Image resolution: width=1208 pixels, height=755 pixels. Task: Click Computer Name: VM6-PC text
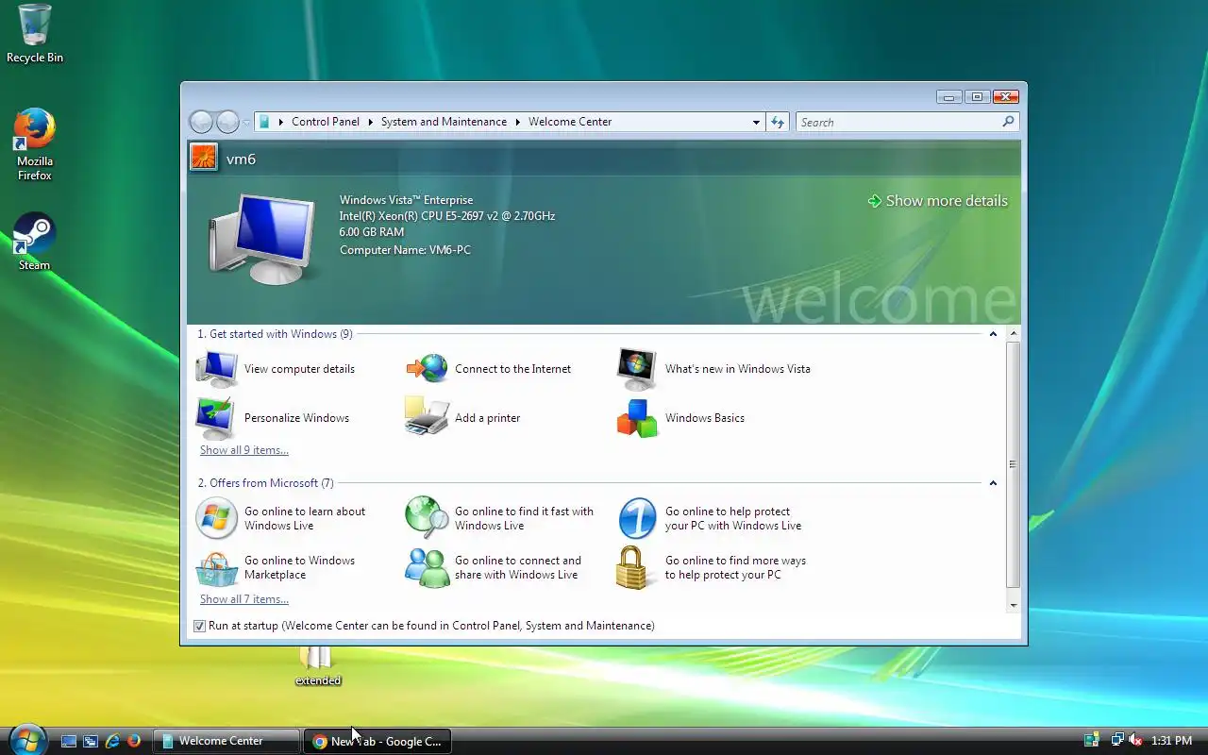[x=405, y=250]
